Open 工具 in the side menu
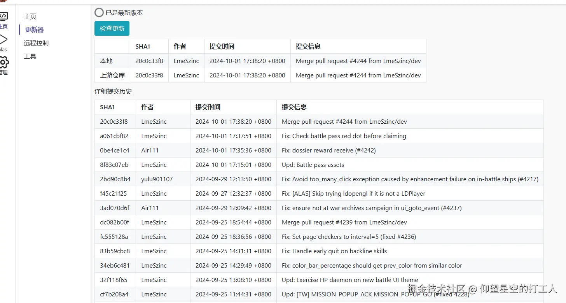 30,56
